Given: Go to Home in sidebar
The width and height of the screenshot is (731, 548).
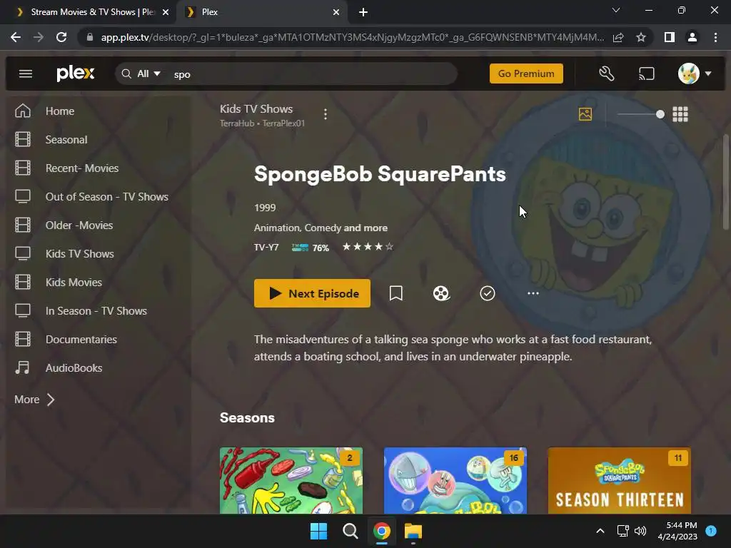Looking at the screenshot, I should tap(60, 111).
